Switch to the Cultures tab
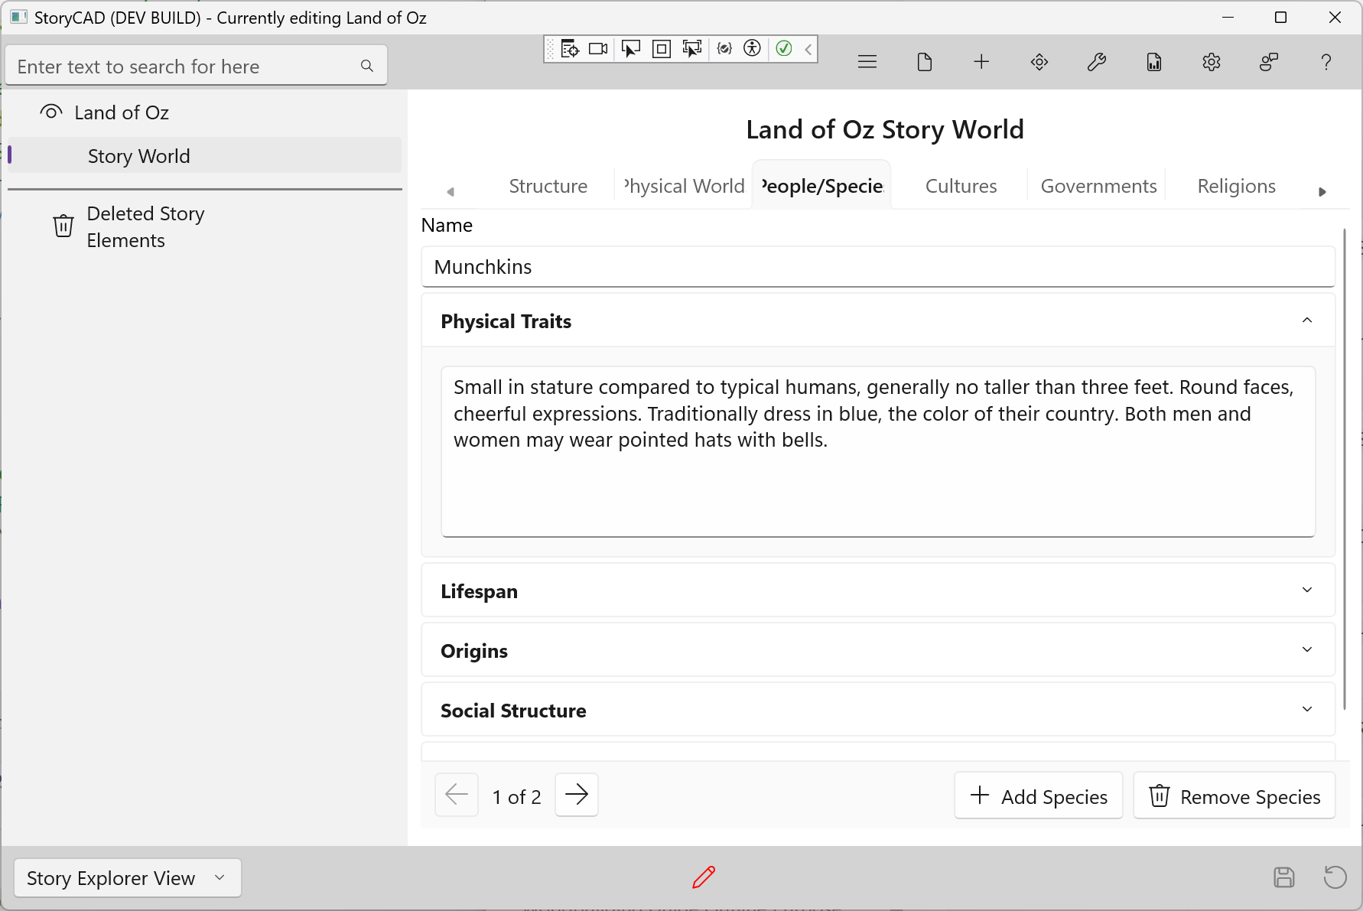This screenshot has height=911, width=1363. point(961,186)
